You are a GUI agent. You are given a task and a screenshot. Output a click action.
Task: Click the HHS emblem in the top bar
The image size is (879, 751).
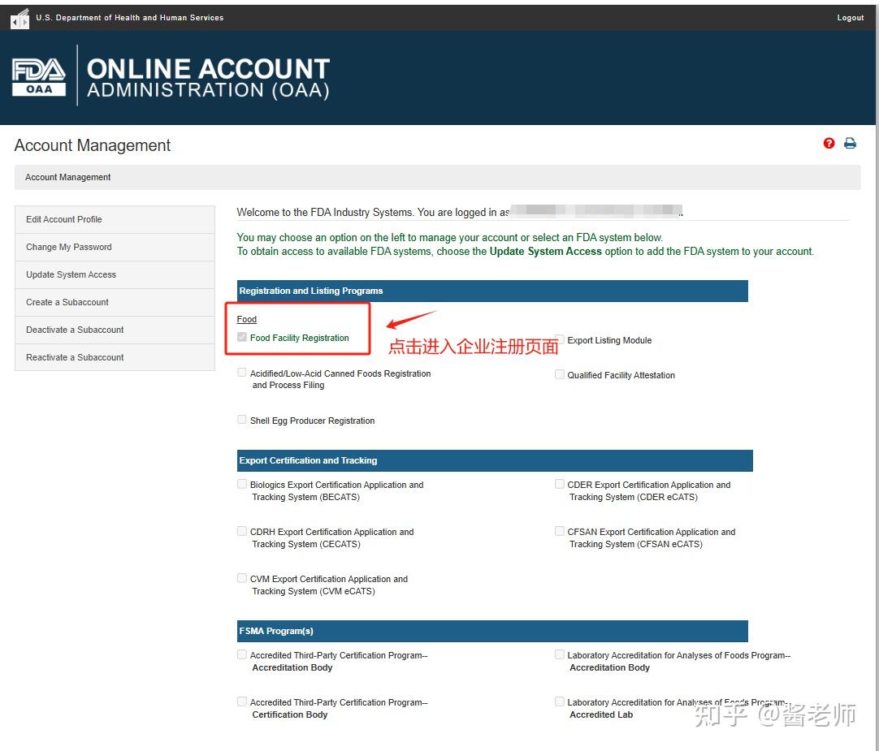click(19, 17)
